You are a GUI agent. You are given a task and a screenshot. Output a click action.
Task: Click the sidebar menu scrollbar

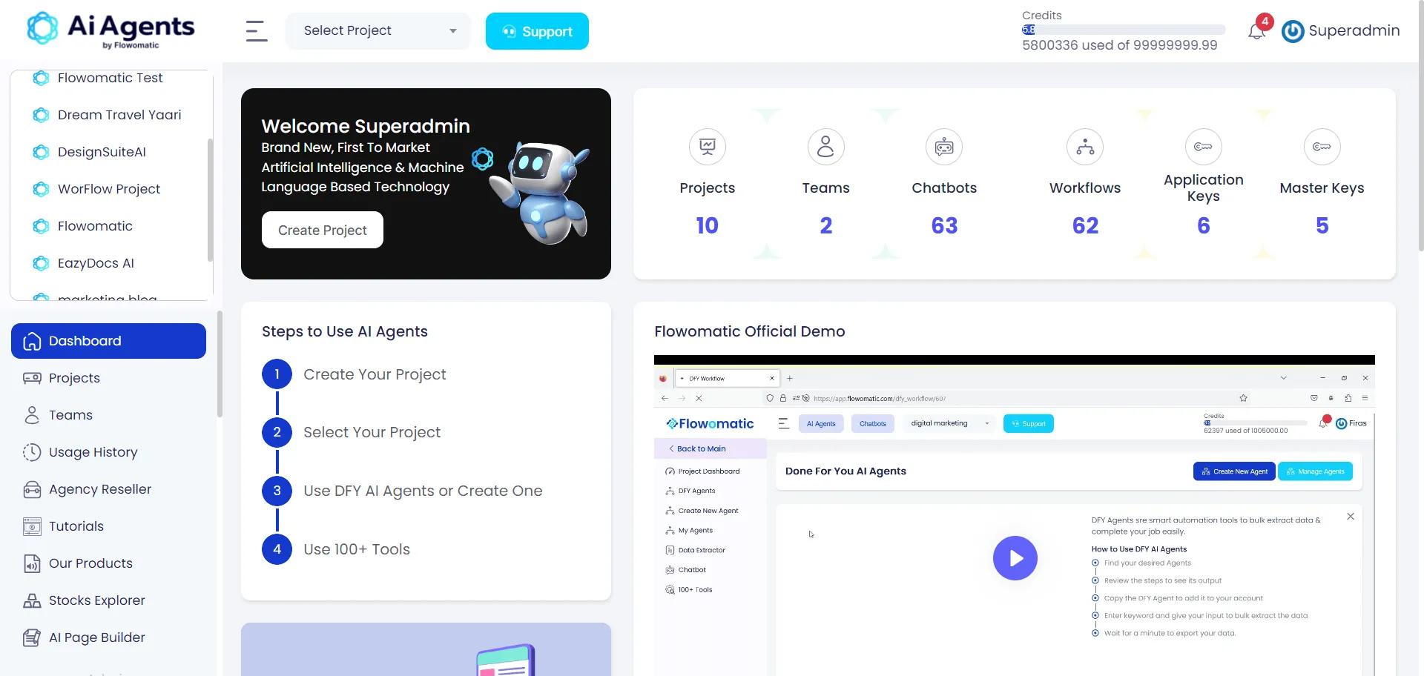[220, 363]
